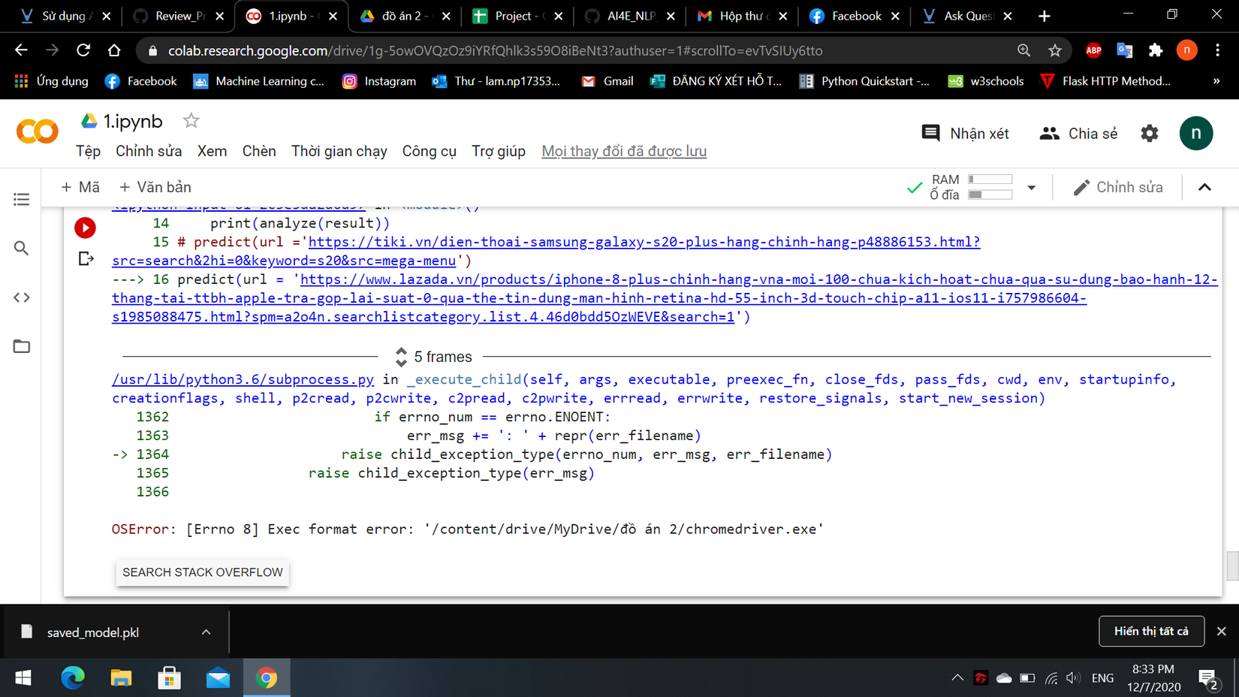The height and width of the screenshot is (697, 1239).
Task: Click the browser address bar URL
Action: tap(496, 50)
